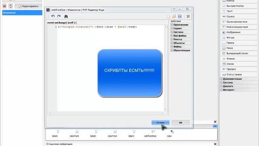Expand Диалоги palette section
Image resolution: width=259 pixels, height=146 pixels.
pyautogui.click(x=221, y=86)
